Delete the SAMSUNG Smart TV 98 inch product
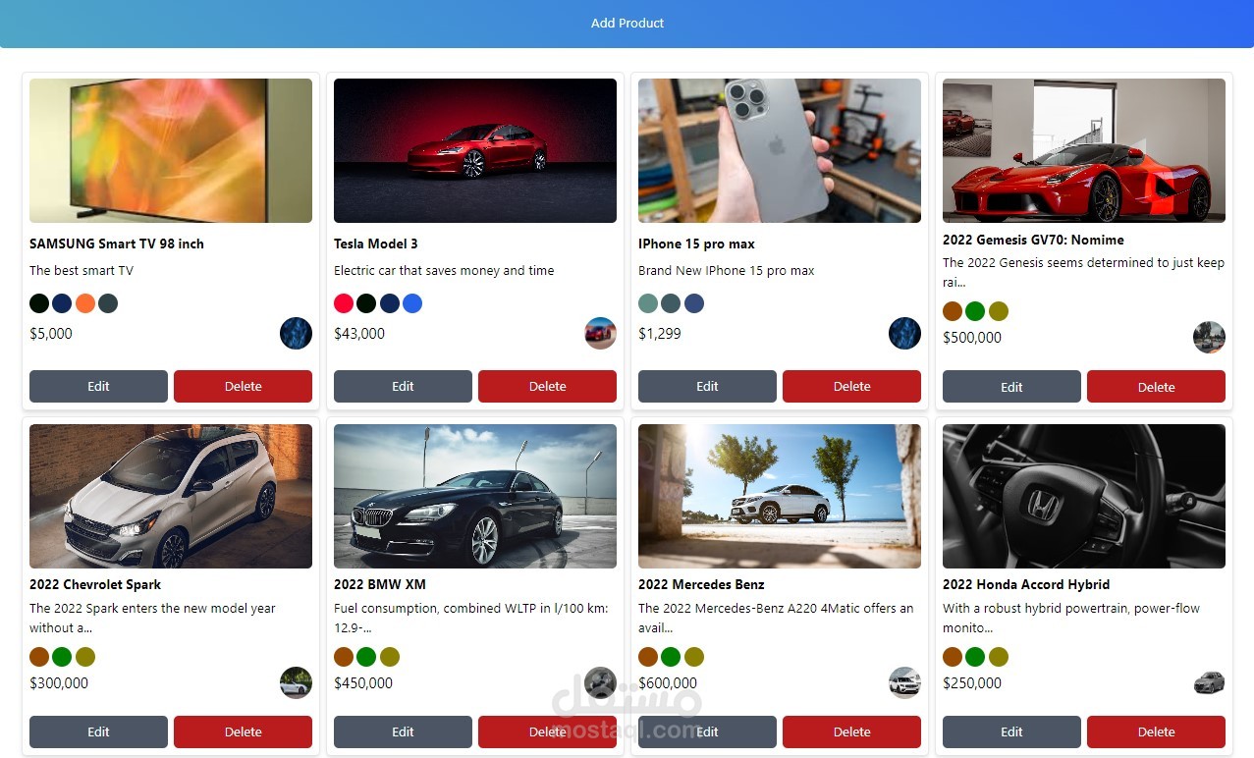 click(x=243, y=386)
